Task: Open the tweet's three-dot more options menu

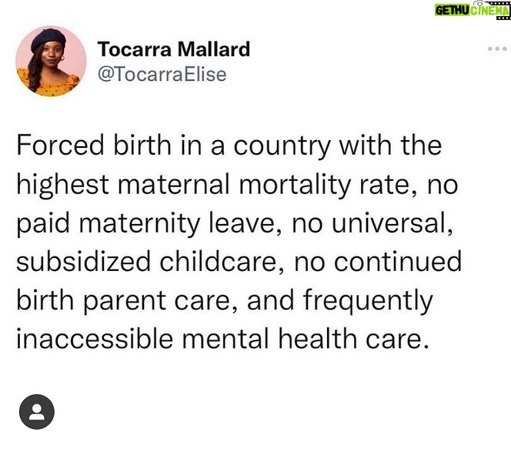Action: pyautogui.click(x=497, y=49)
